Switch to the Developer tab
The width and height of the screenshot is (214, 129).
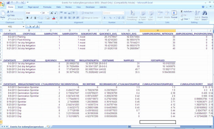click(90, 7)
